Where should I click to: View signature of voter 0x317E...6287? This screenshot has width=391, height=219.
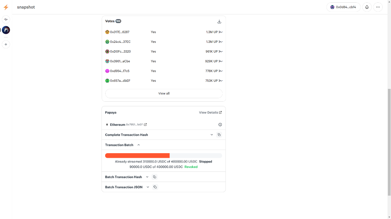tap(221, 32)
